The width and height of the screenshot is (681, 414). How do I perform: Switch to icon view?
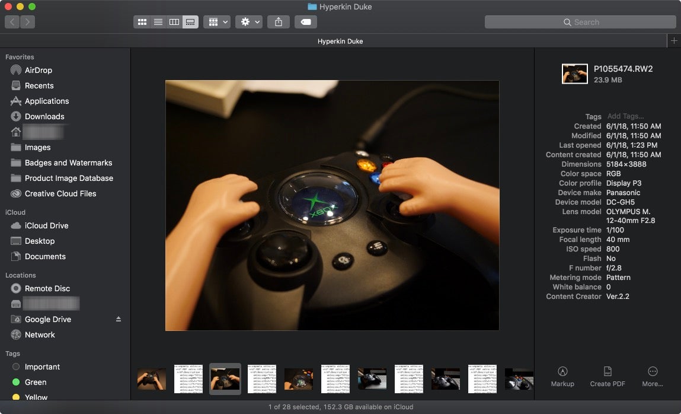point(142,22)
